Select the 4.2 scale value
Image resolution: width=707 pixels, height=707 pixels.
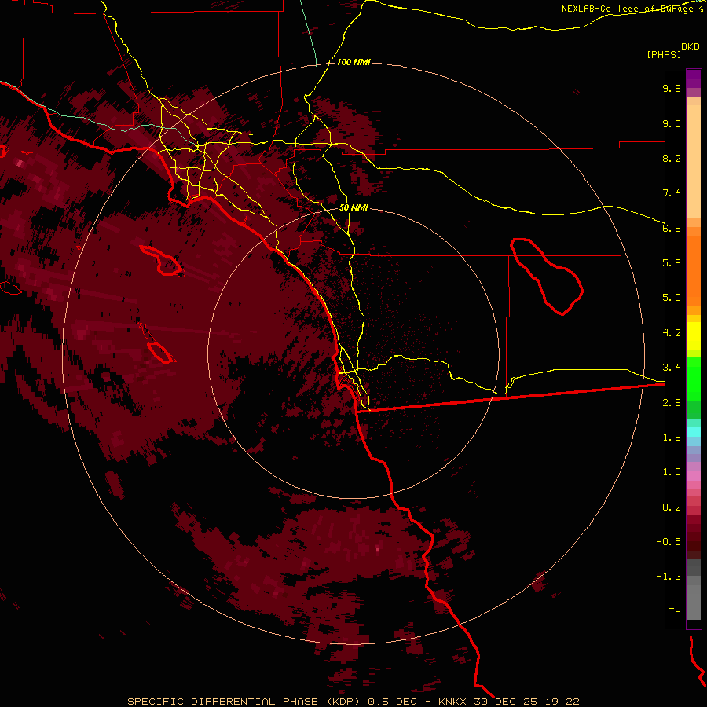click(672, 333)
